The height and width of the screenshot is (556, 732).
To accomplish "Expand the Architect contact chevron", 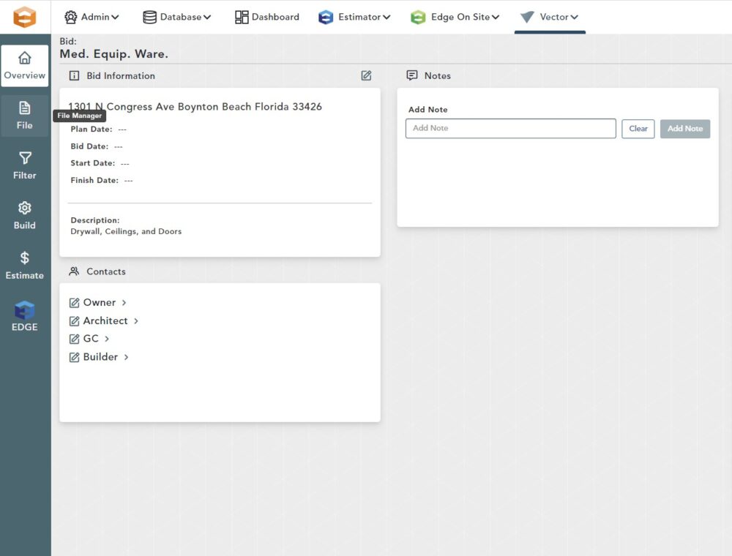I will 136,321.
